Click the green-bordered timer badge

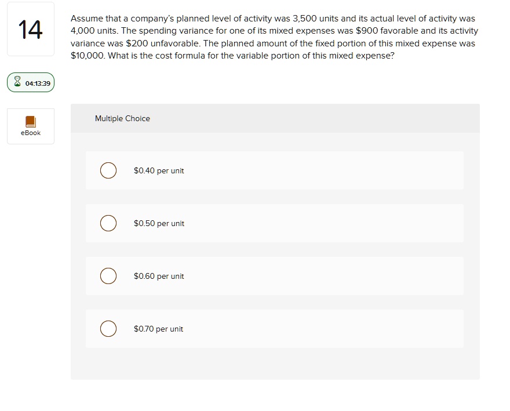pos(30,82)
